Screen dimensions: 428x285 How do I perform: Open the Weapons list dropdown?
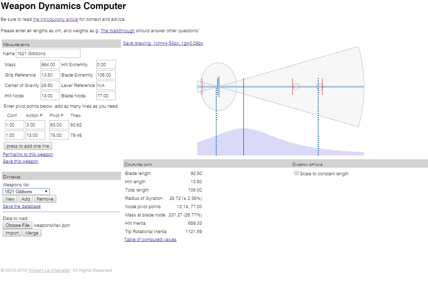tap(26, 192)
